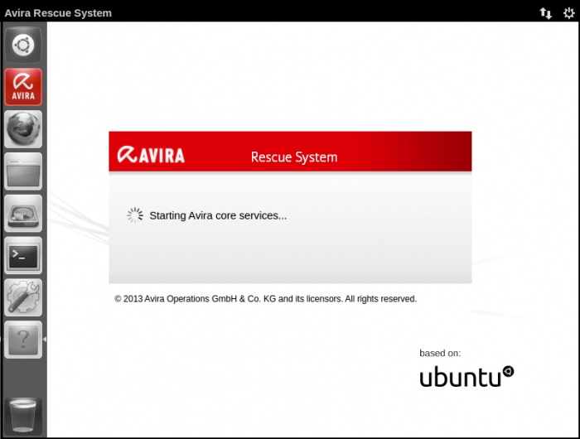Open the file manager folder icon
The height and width of the screenshot is (439, 580).
point(23,171)
